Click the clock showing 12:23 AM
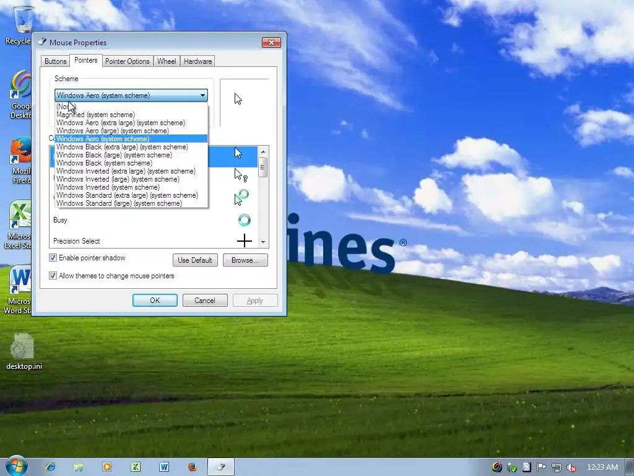The image size is (634, 476). [x=602, y=467]
